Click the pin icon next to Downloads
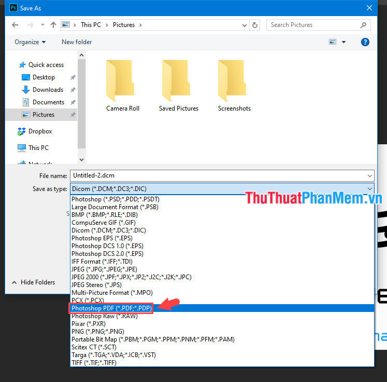Viewport: 387px width, 382px height. [x=73, y=90]
